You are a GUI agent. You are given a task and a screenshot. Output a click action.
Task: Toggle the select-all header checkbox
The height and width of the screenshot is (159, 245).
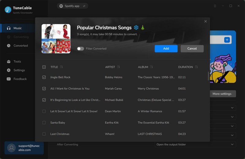point(44,67)
